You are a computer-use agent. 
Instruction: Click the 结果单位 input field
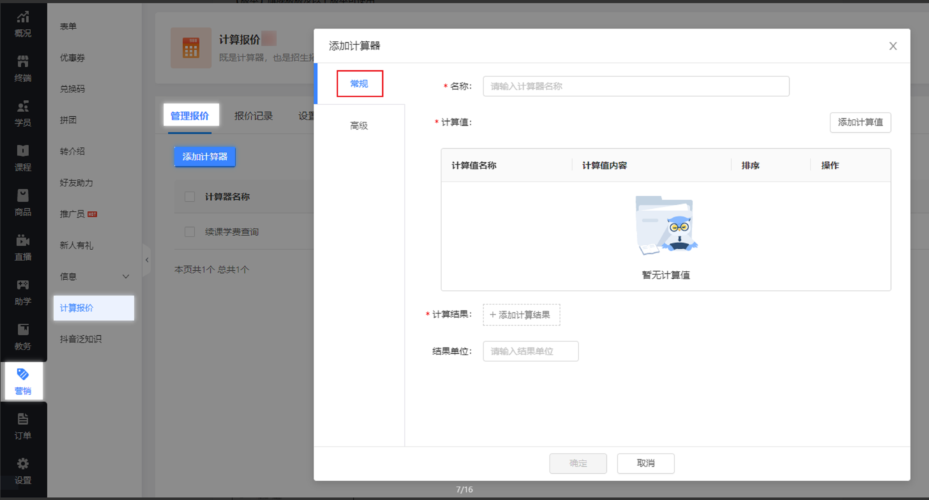point(530,351)
